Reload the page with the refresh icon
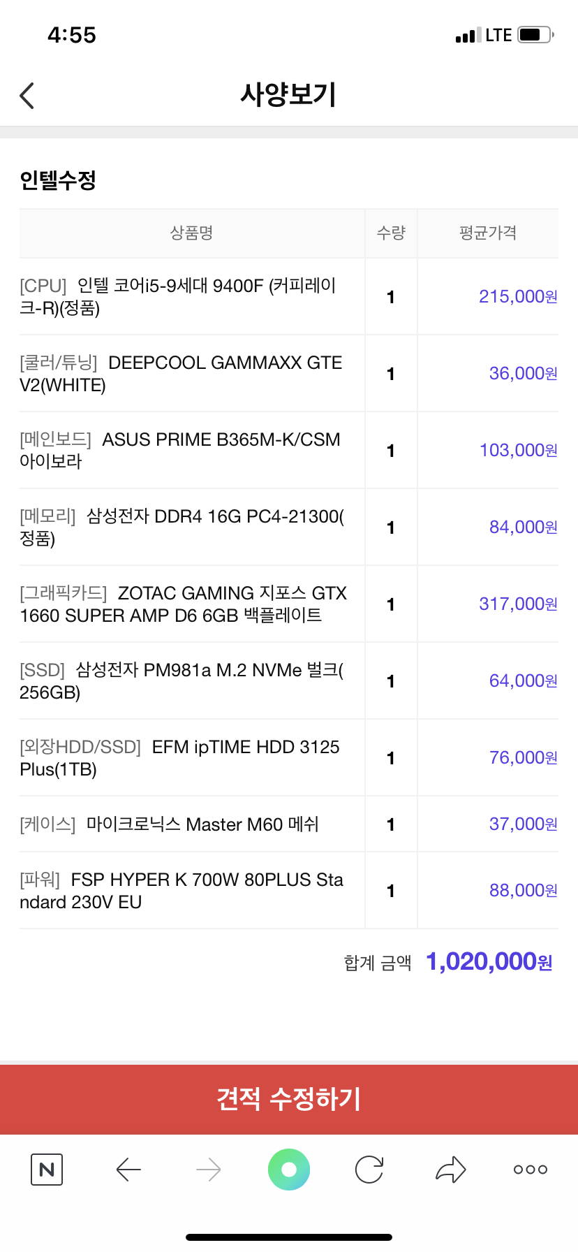Image resolution: width=578 pixels, height=1252 pixels. coord(369,1170)
